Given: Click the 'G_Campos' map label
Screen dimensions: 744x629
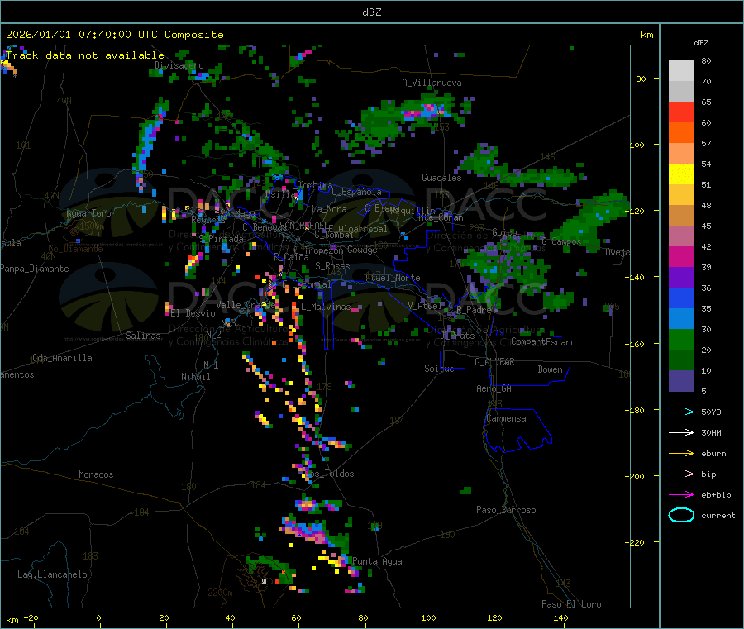Looking at the screenshot, I should 561,241.
